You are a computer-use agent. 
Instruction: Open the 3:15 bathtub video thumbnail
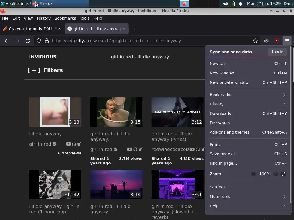117,112
